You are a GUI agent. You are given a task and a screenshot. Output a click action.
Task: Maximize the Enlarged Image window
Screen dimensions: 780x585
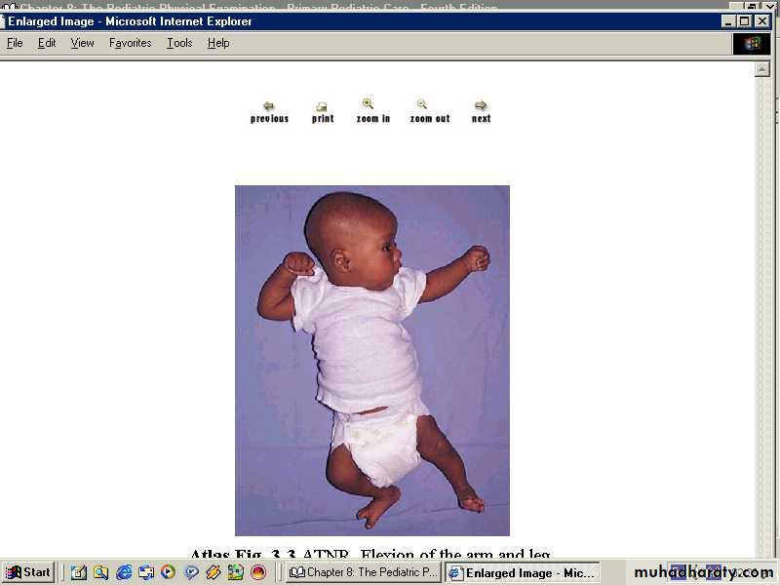click(745, 21)
